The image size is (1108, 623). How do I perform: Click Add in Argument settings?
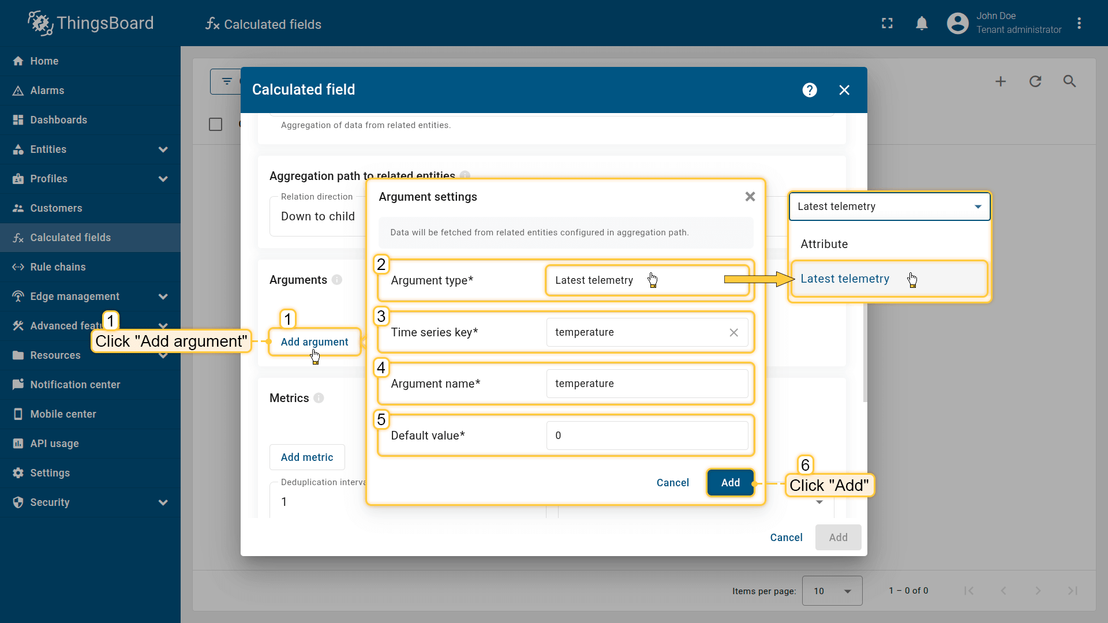pos(730,483)
